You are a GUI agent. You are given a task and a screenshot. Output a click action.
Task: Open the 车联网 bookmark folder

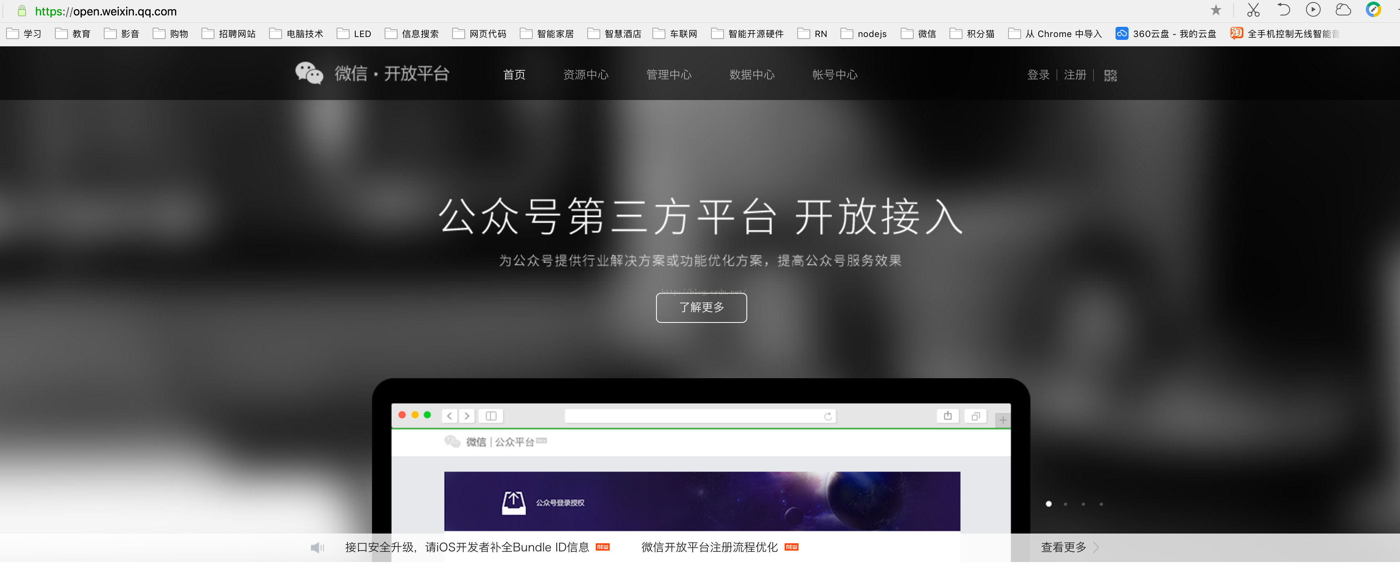pyautogui.click(x=675, y=34)
